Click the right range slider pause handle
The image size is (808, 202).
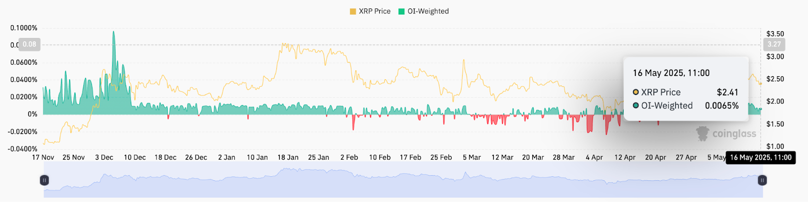[x=763, y=180]
